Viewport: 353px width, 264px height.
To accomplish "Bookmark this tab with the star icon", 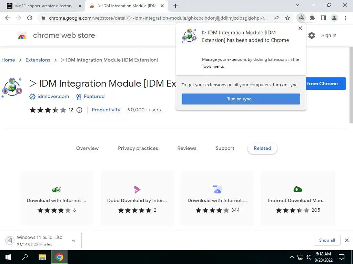I will (287, 18).
